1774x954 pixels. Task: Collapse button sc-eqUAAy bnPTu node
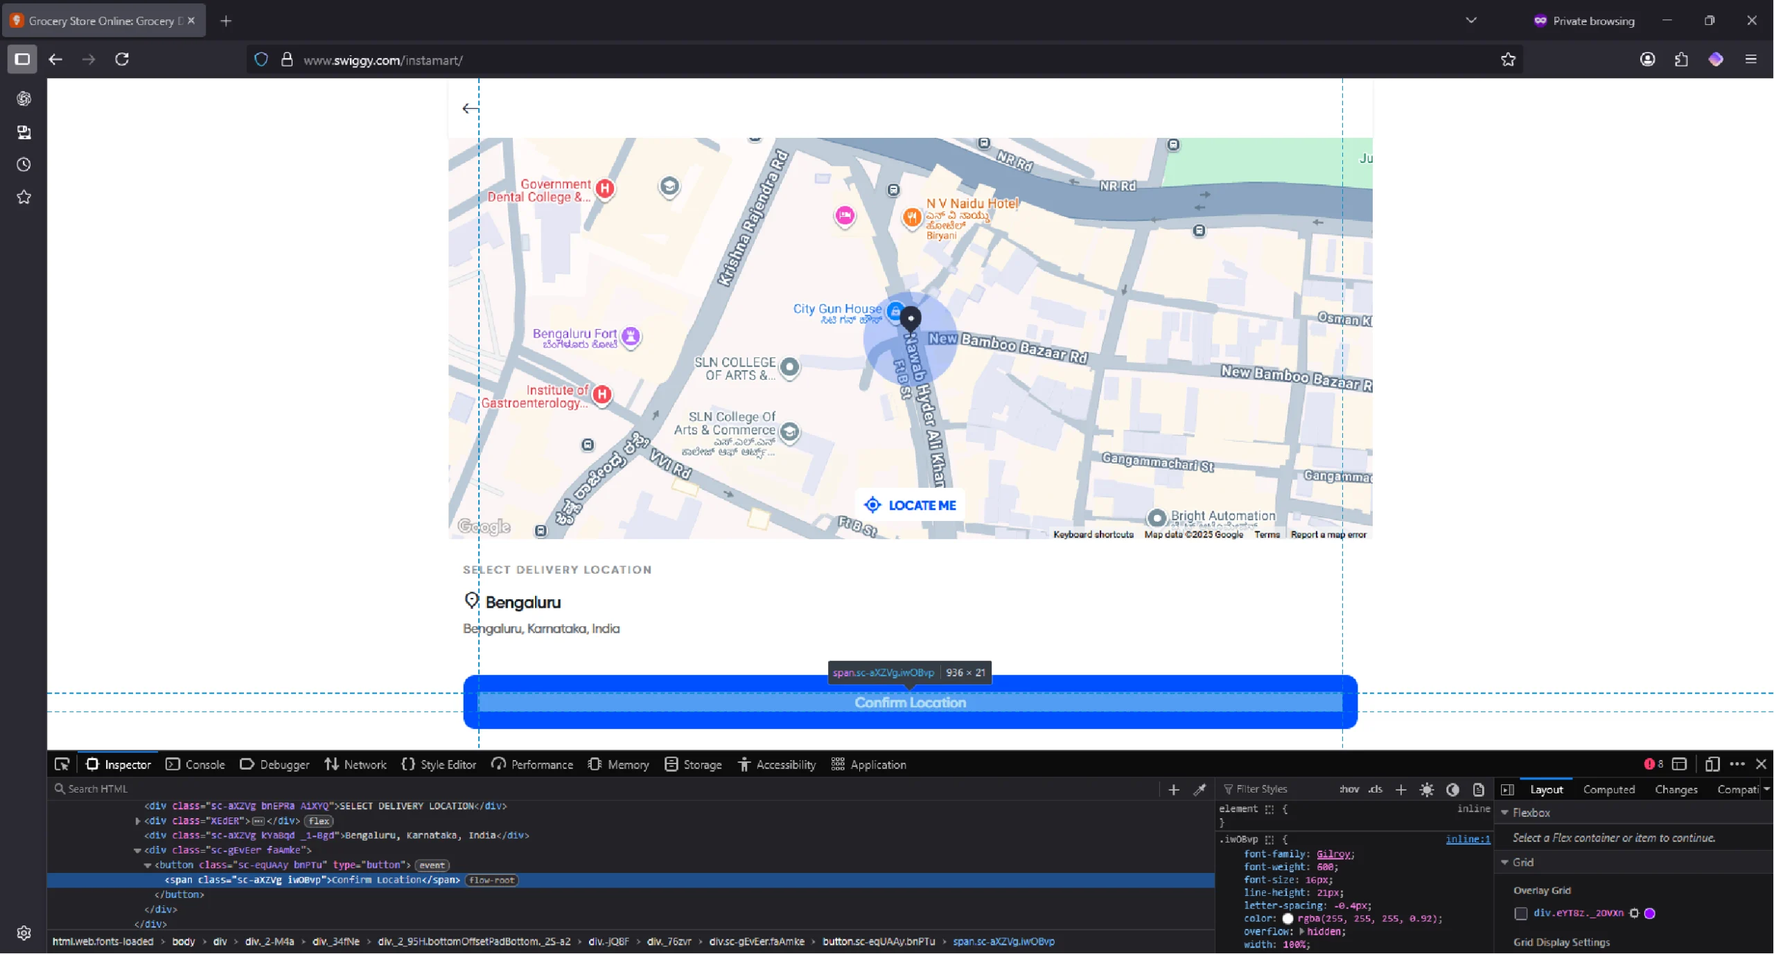coord(148,866)
